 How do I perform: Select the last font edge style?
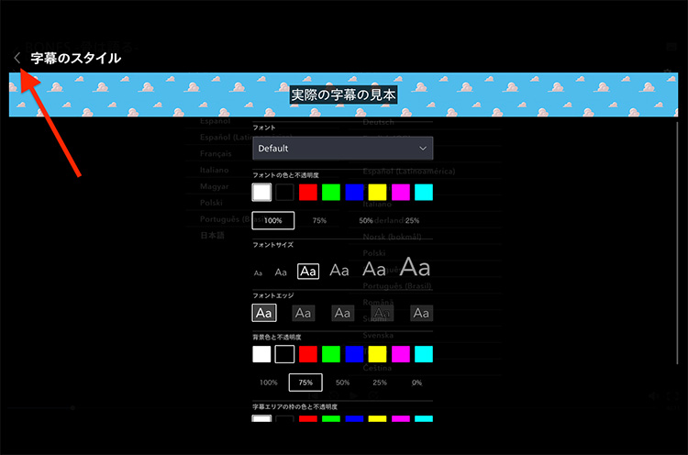coord(422,313)
